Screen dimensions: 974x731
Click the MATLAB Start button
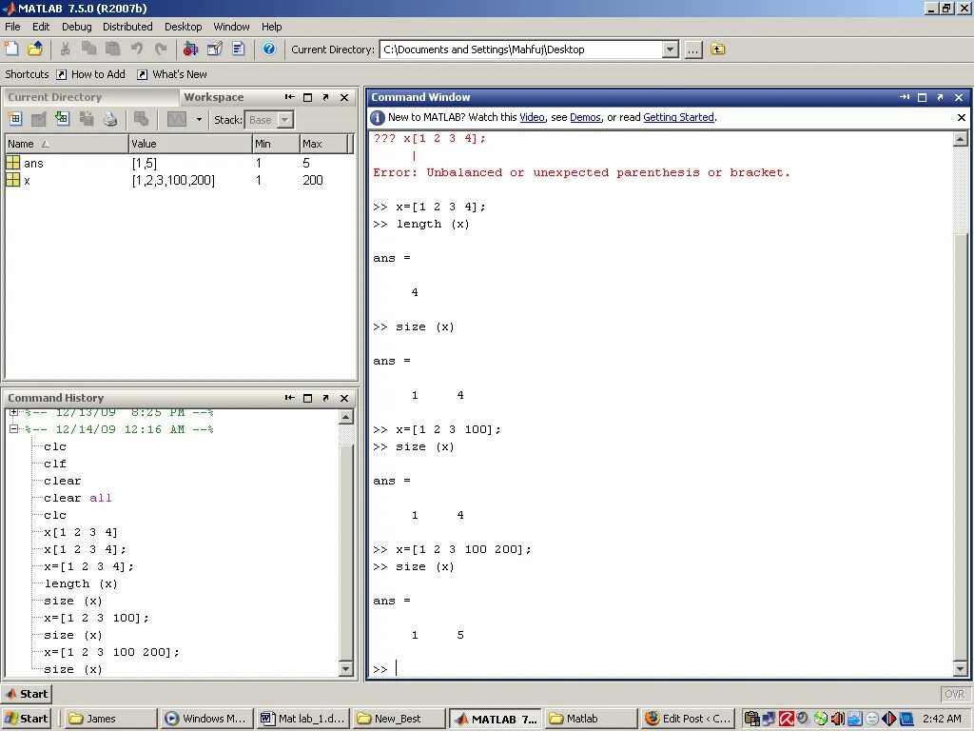[x=27, y=694]
